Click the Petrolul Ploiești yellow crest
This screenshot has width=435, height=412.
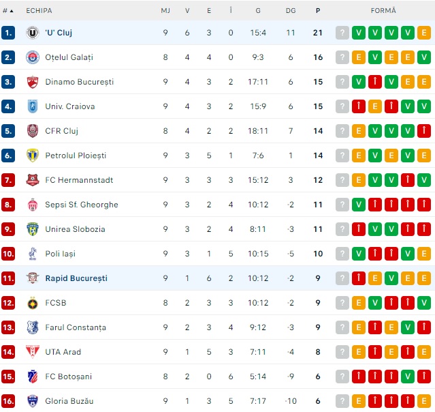pos(33,156)
